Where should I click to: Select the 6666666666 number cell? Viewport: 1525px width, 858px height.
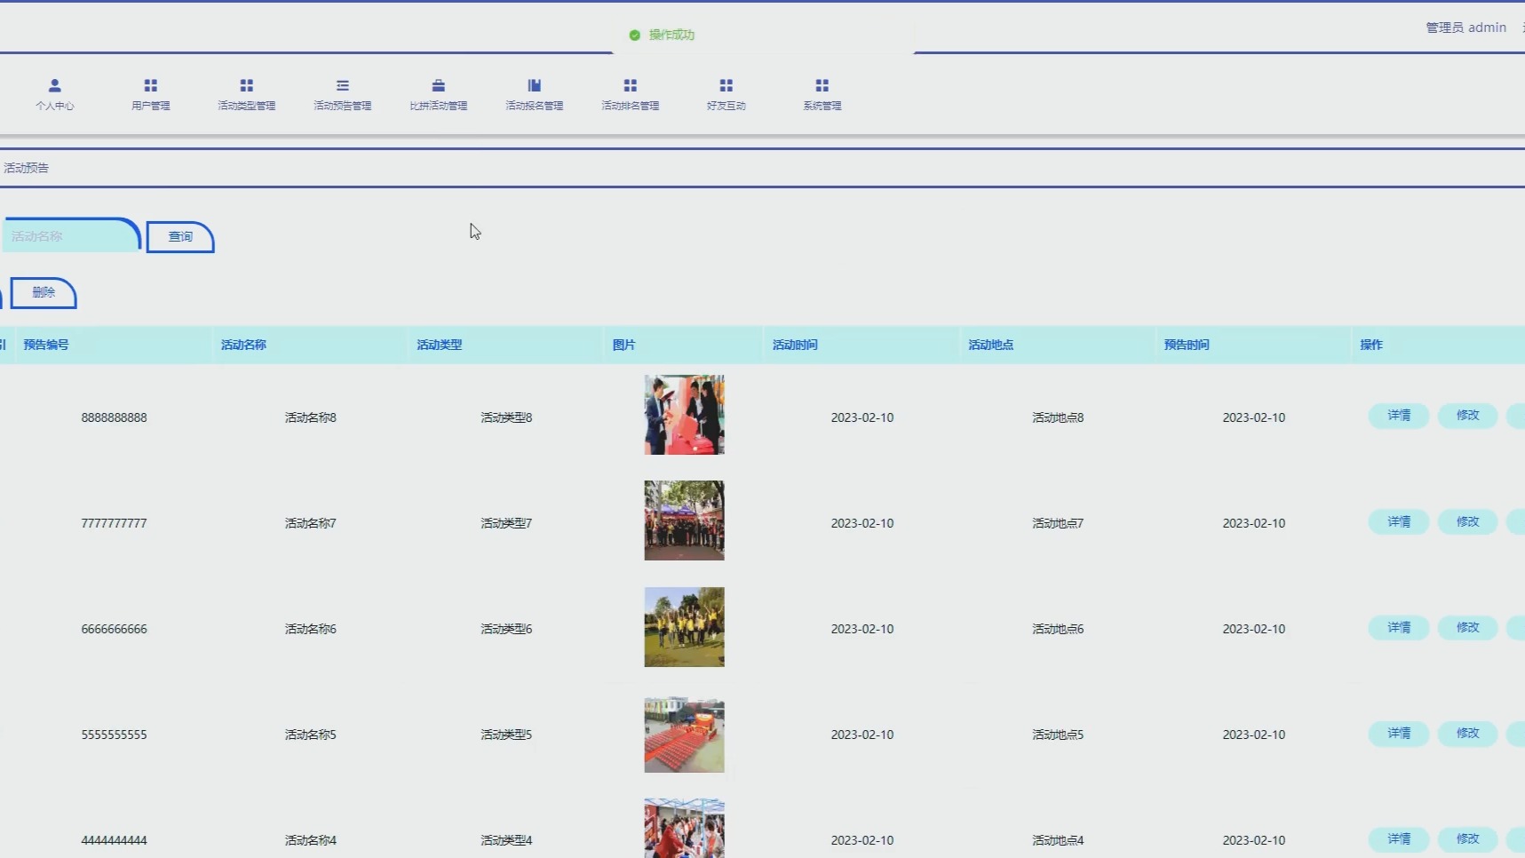(x=114, y=629)
